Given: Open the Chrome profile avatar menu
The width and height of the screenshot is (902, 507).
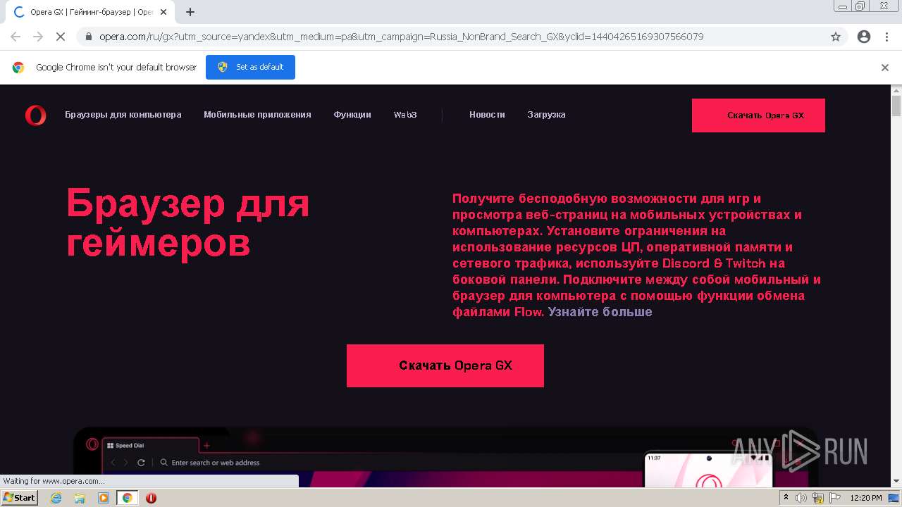Looking at the screenshot, I should 864,37.
